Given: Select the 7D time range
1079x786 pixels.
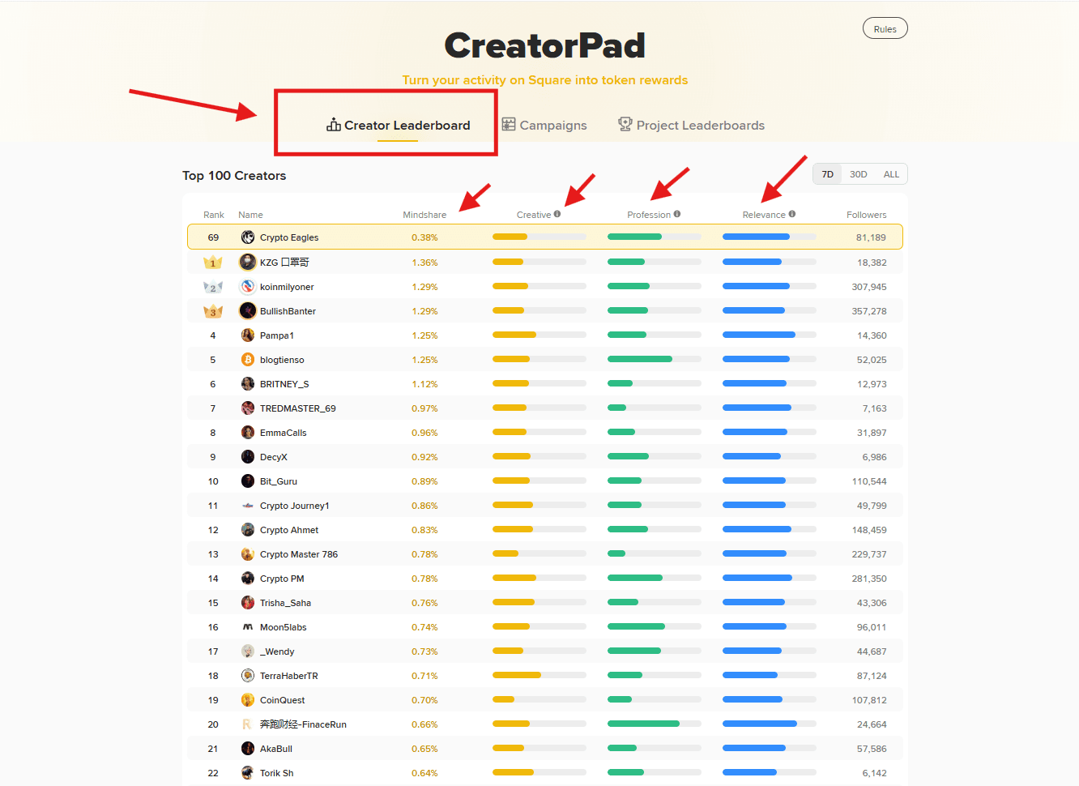Looking at the screenshot, I should click(x=827, y=174).
